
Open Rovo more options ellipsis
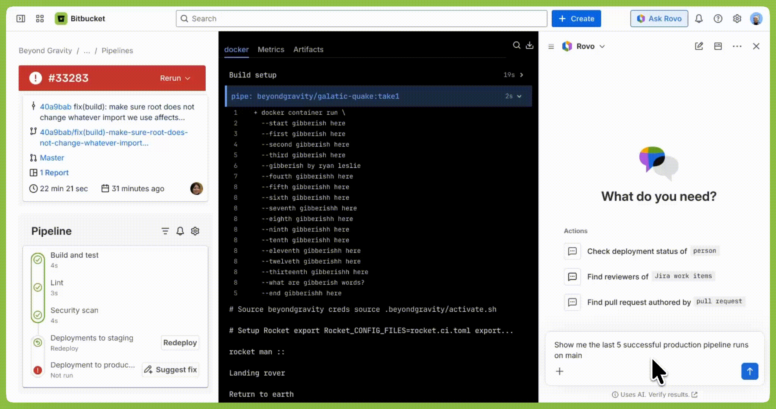[x=737, y=46]
